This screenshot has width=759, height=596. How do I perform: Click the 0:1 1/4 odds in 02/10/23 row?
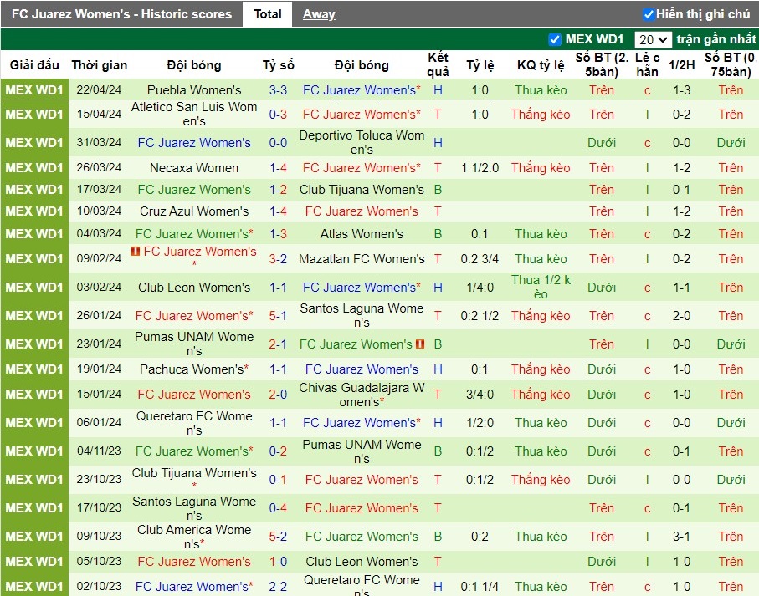click(480, 586)
